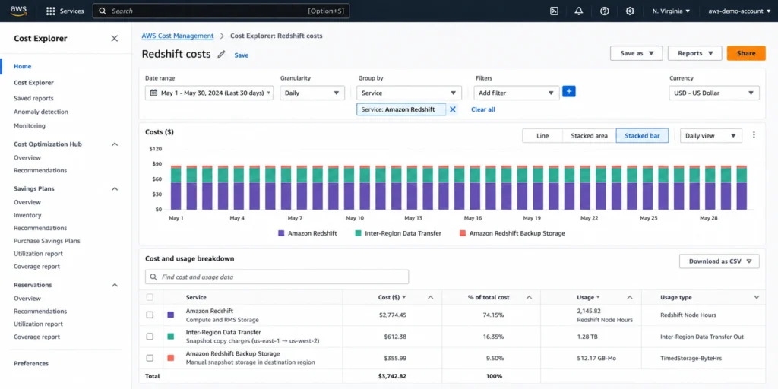Open the CloudShell terminal icon
This screenshot has width=778, height=389.
click(554, 11)
